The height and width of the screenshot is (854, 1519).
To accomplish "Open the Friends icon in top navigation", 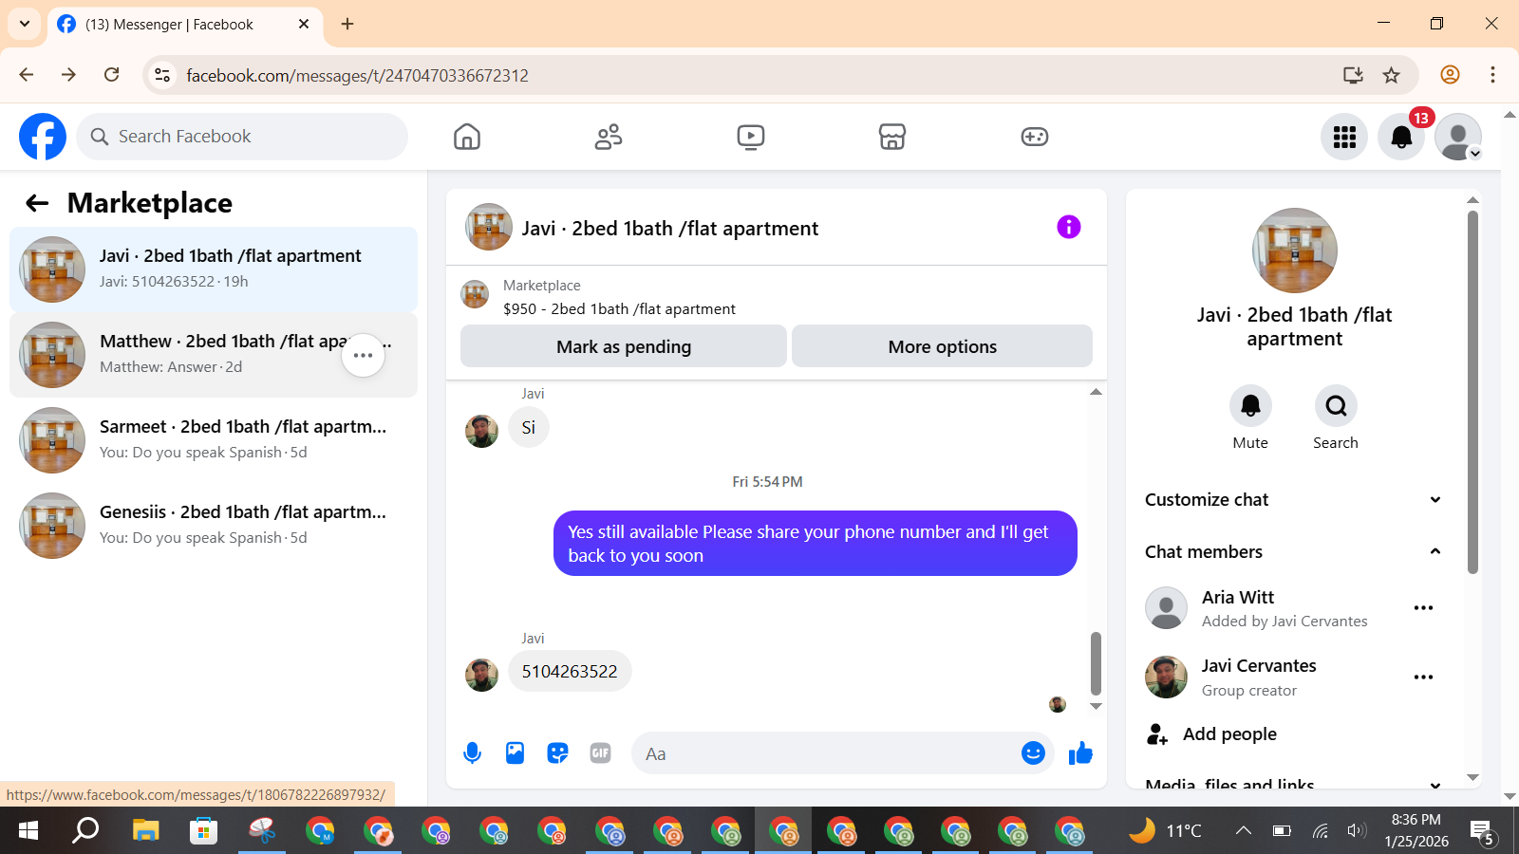I will coord(609,137).
